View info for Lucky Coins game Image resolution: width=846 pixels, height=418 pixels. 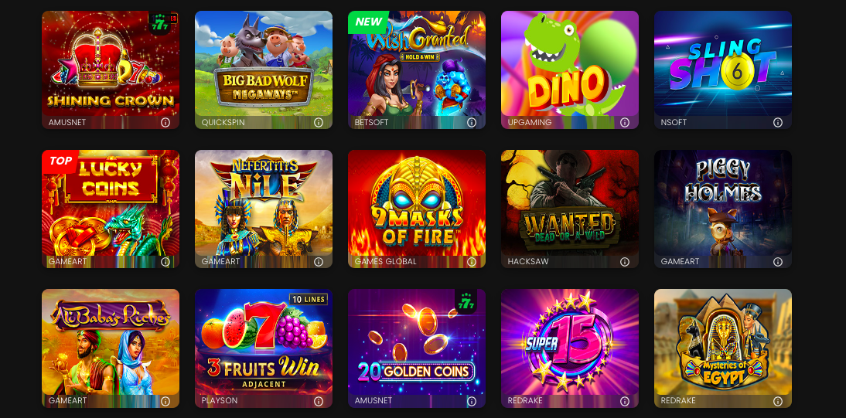[x=165, y=262]
